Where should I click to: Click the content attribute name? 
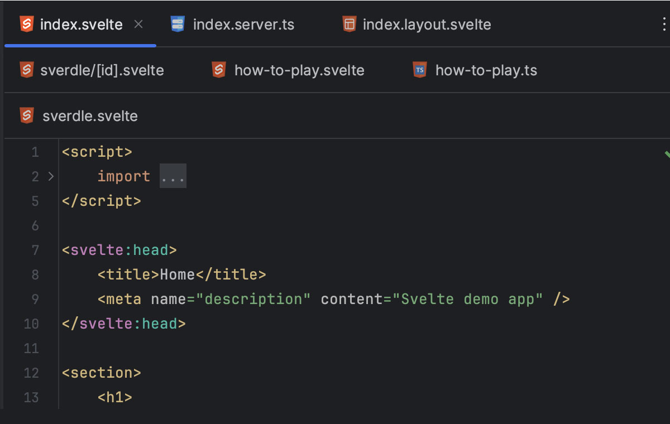pos(352,299)
